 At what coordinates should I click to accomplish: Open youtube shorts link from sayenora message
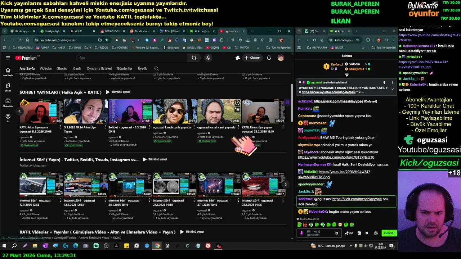(336, 157)
